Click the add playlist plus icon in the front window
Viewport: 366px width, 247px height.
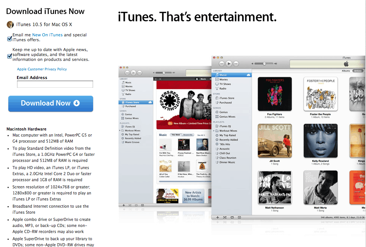pos(217,217)
